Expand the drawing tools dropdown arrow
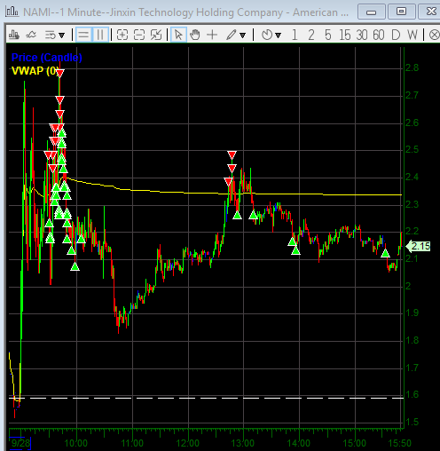Viewport: 440px width, 451px height. (x=243, y=36)
